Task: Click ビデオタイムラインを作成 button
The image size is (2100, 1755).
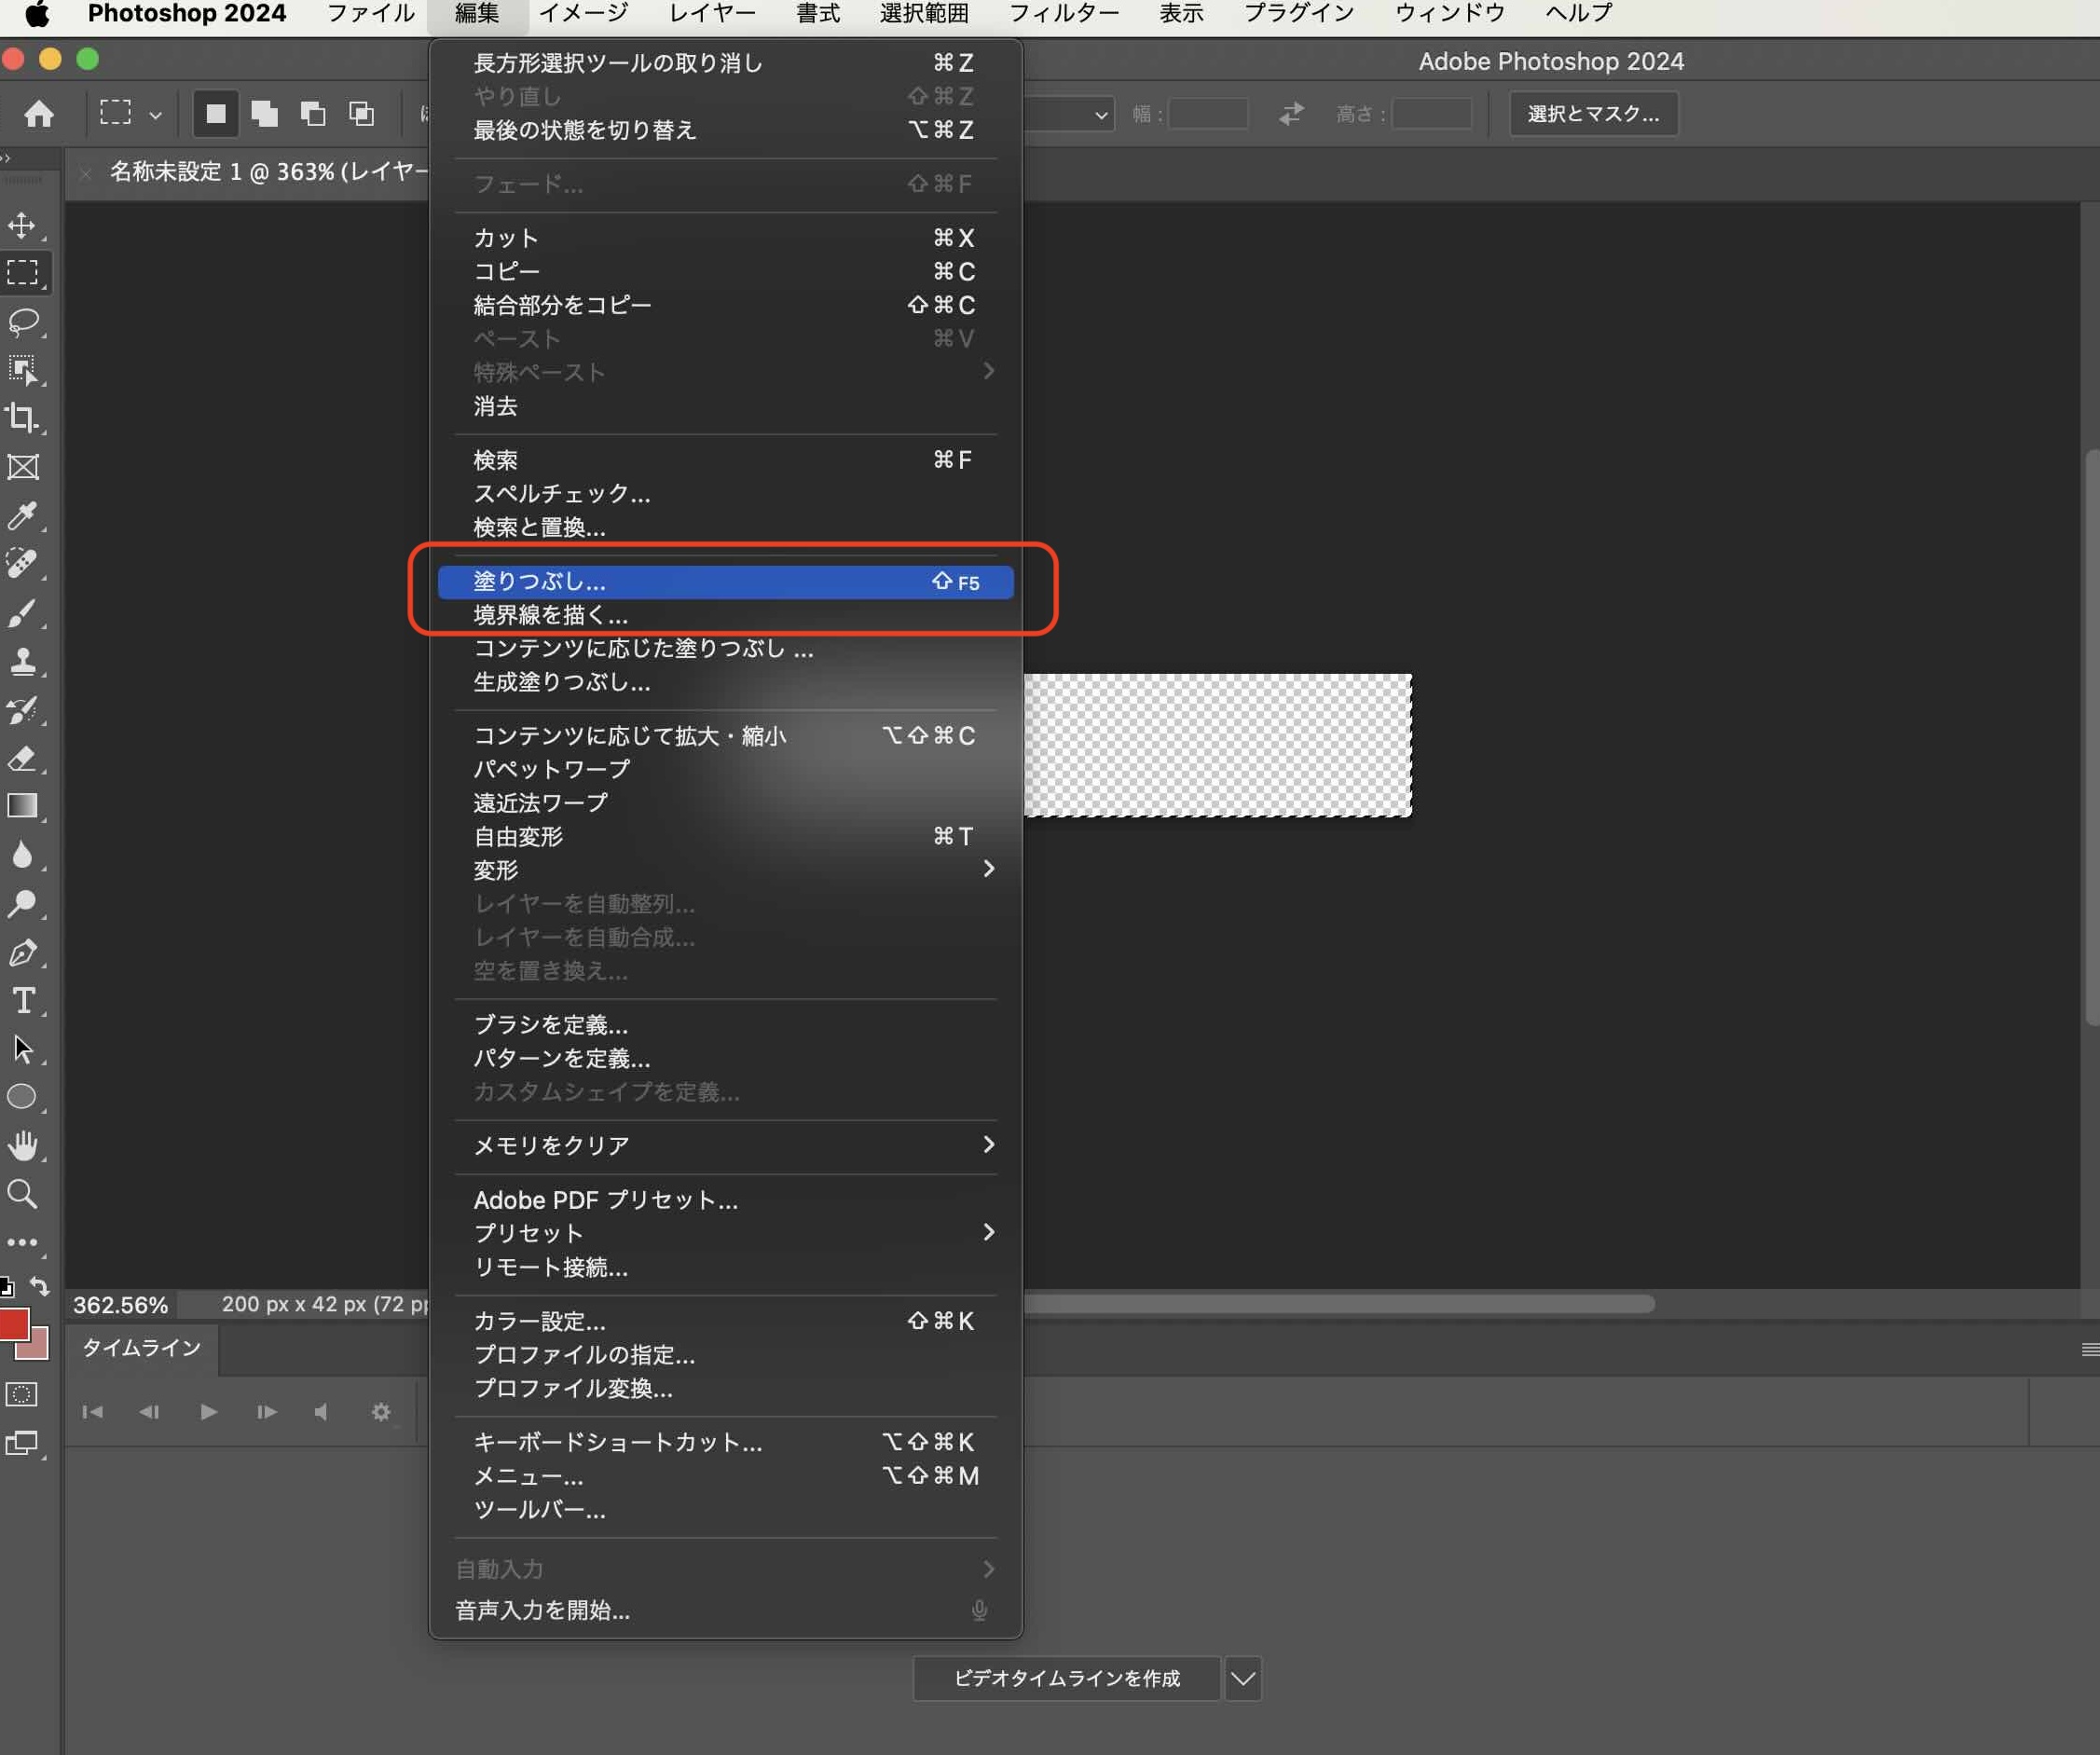Action: click(x=1066, y=1679)
